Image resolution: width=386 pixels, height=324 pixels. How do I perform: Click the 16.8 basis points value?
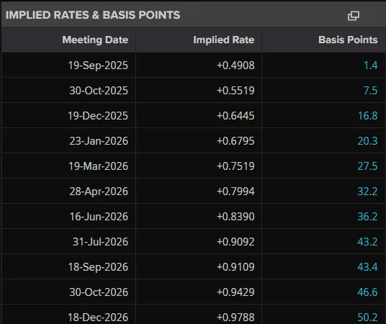[x=368, y=116]
